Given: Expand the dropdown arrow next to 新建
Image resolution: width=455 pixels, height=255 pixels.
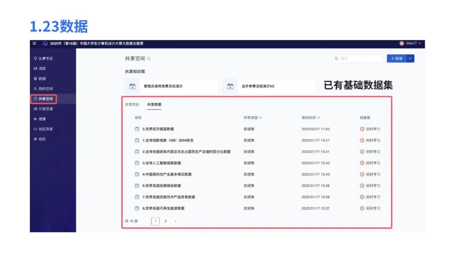Looking at the screenshot, I should pos(410,58).
